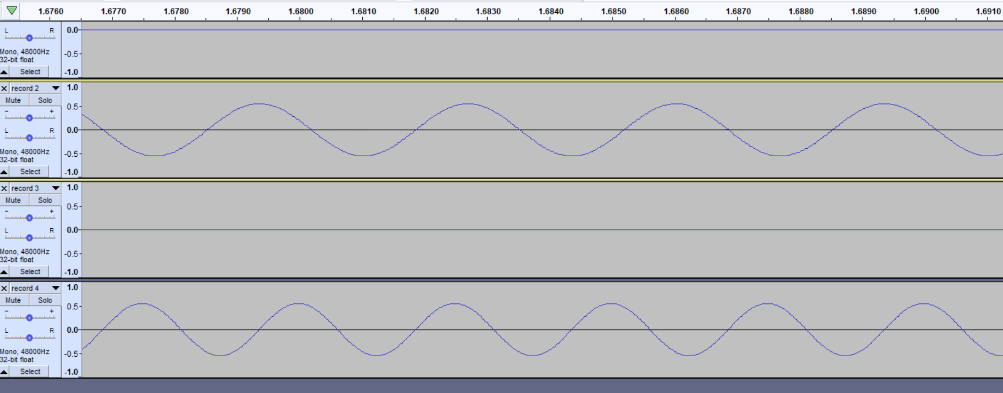Click timeline ruler at 1.6900 mark
1003x393 pixels.
click(x=926, y=11)
